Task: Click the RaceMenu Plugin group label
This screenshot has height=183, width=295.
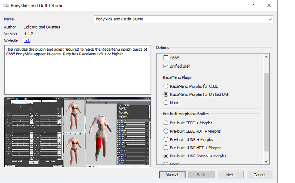Action: [x=177, y=77]
